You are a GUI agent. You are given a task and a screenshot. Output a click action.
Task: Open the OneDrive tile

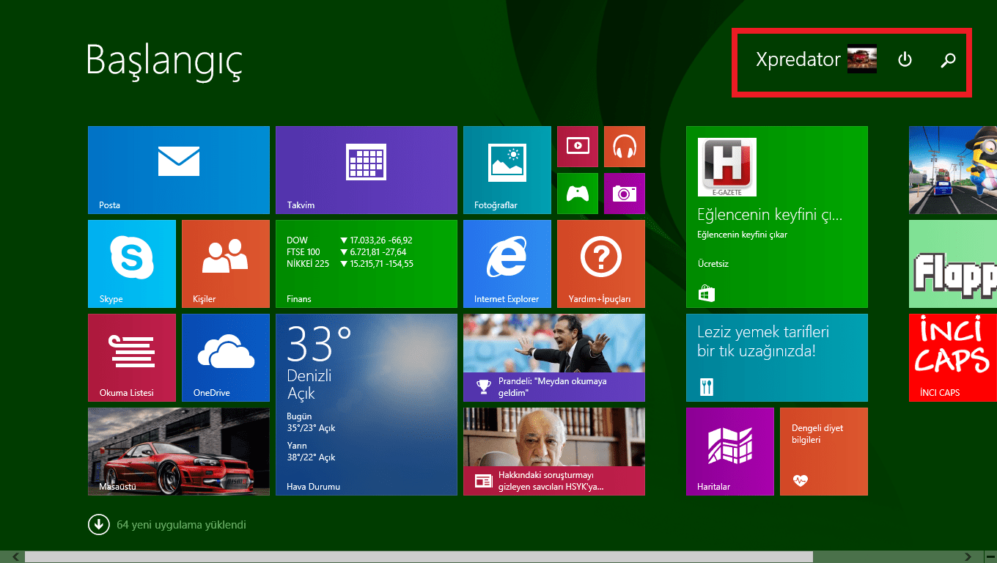point(226,358)
